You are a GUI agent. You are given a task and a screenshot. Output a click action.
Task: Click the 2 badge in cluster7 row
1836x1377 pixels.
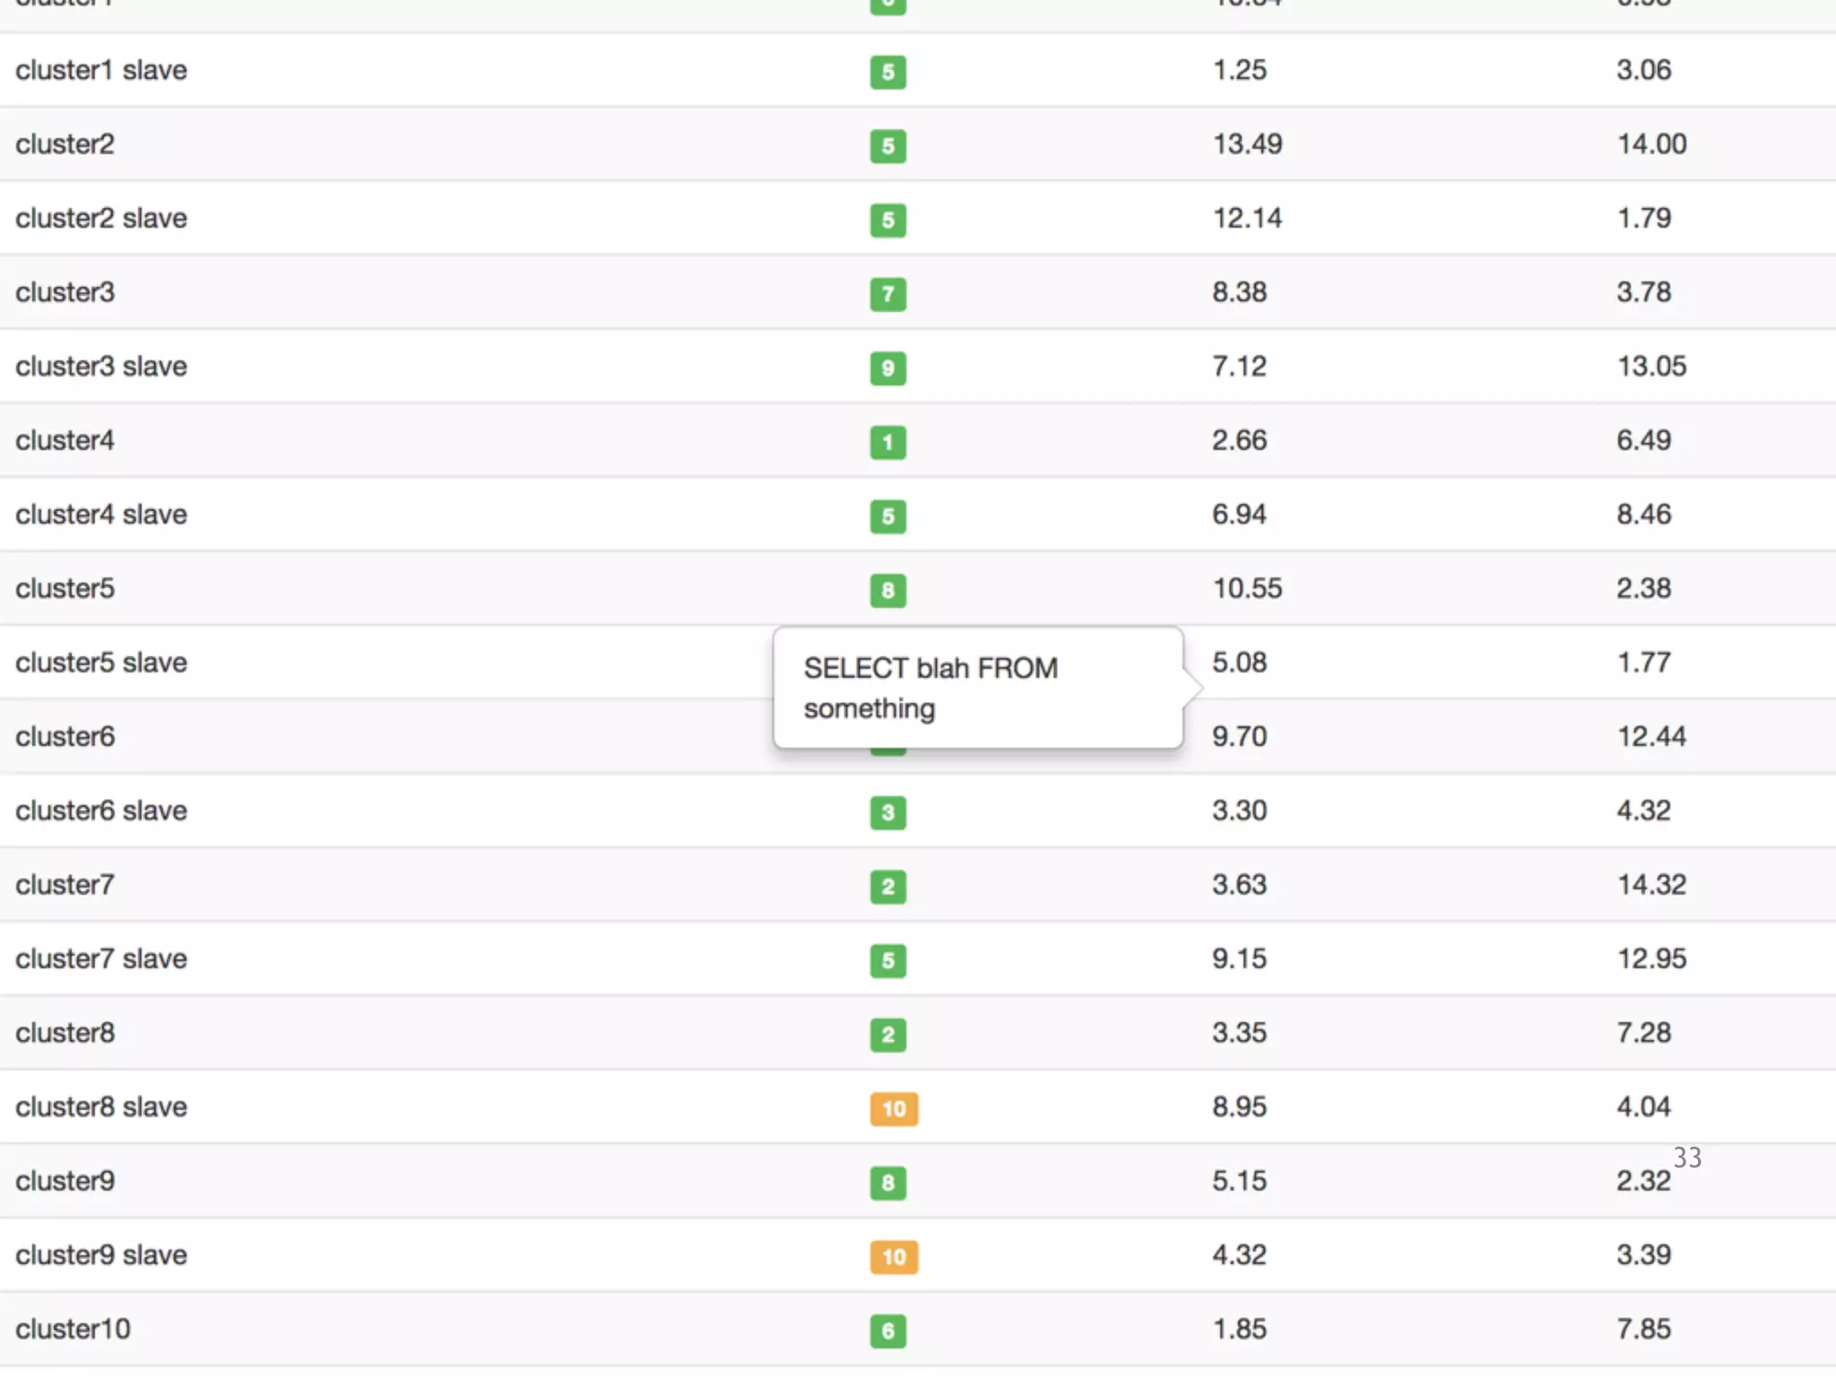888,887
